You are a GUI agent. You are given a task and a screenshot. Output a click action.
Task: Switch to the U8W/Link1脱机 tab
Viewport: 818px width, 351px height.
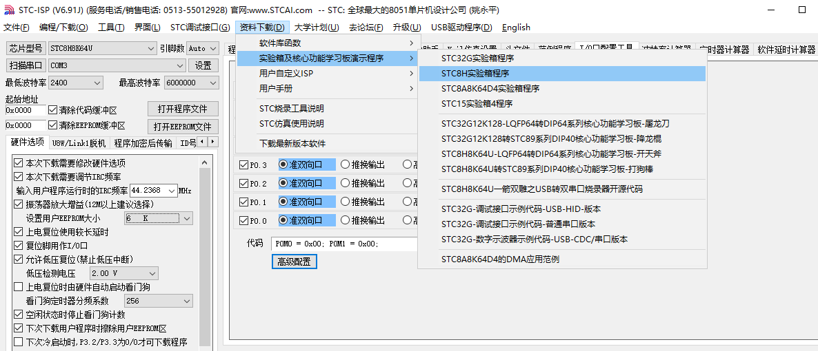[x=79, y=143]
